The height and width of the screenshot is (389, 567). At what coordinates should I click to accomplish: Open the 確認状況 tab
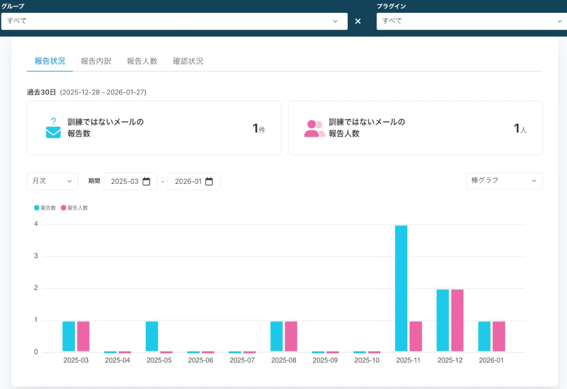(188, 61)
